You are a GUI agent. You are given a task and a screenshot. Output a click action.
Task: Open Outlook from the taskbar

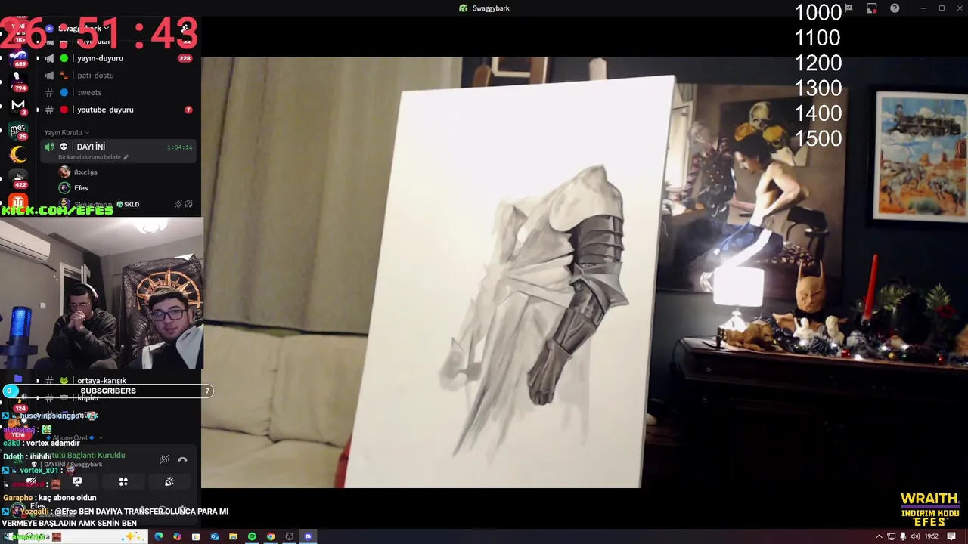(x=215, y=537)
